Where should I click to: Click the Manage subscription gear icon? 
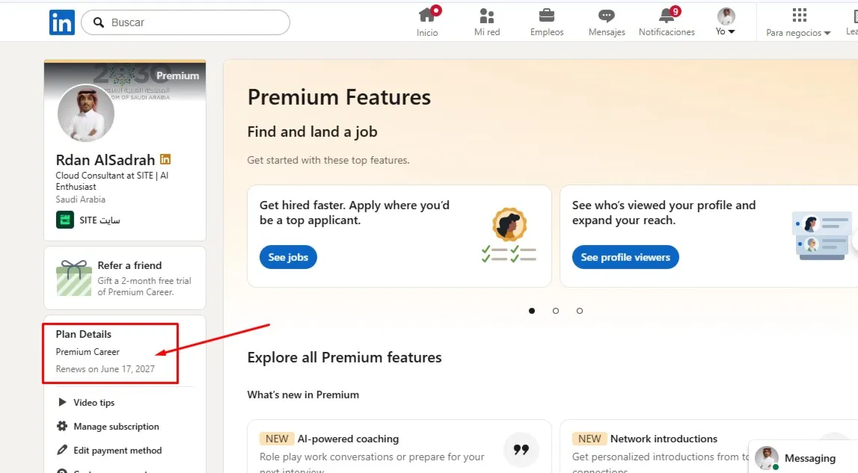62,426
